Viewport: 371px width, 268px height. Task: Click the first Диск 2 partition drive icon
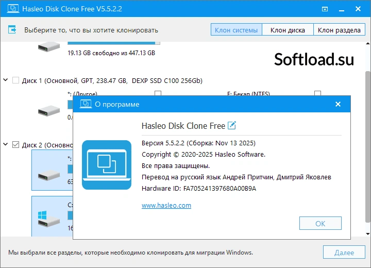(49, 175)
